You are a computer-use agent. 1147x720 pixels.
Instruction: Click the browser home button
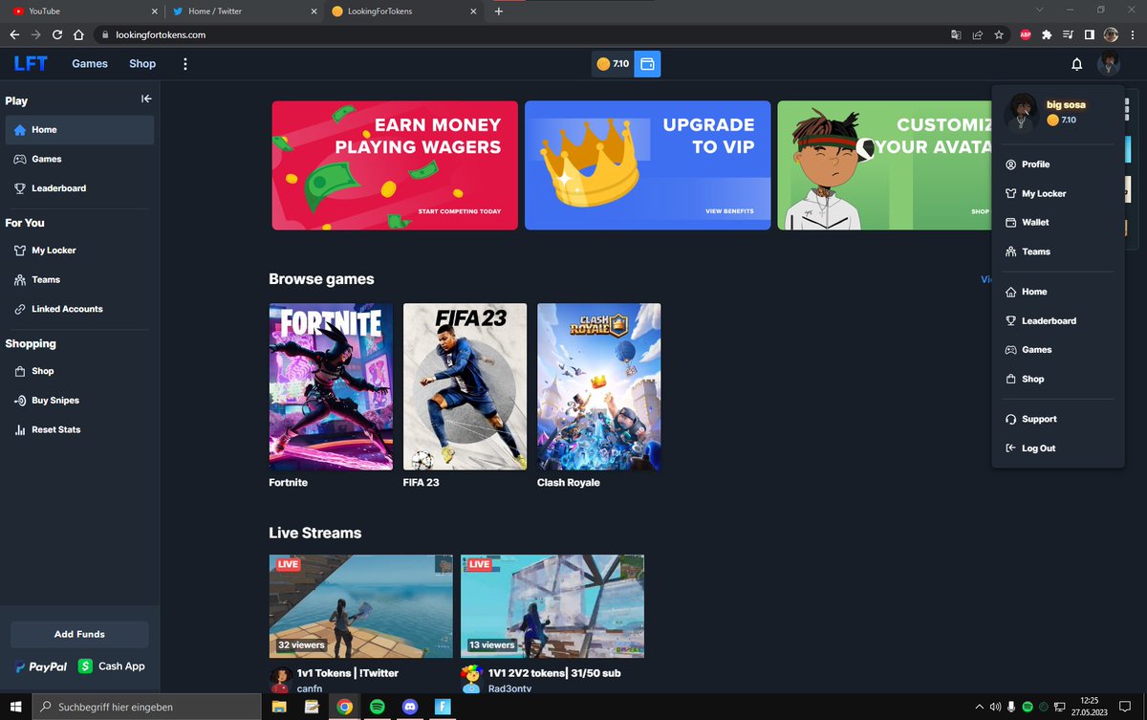coord(78,34)
